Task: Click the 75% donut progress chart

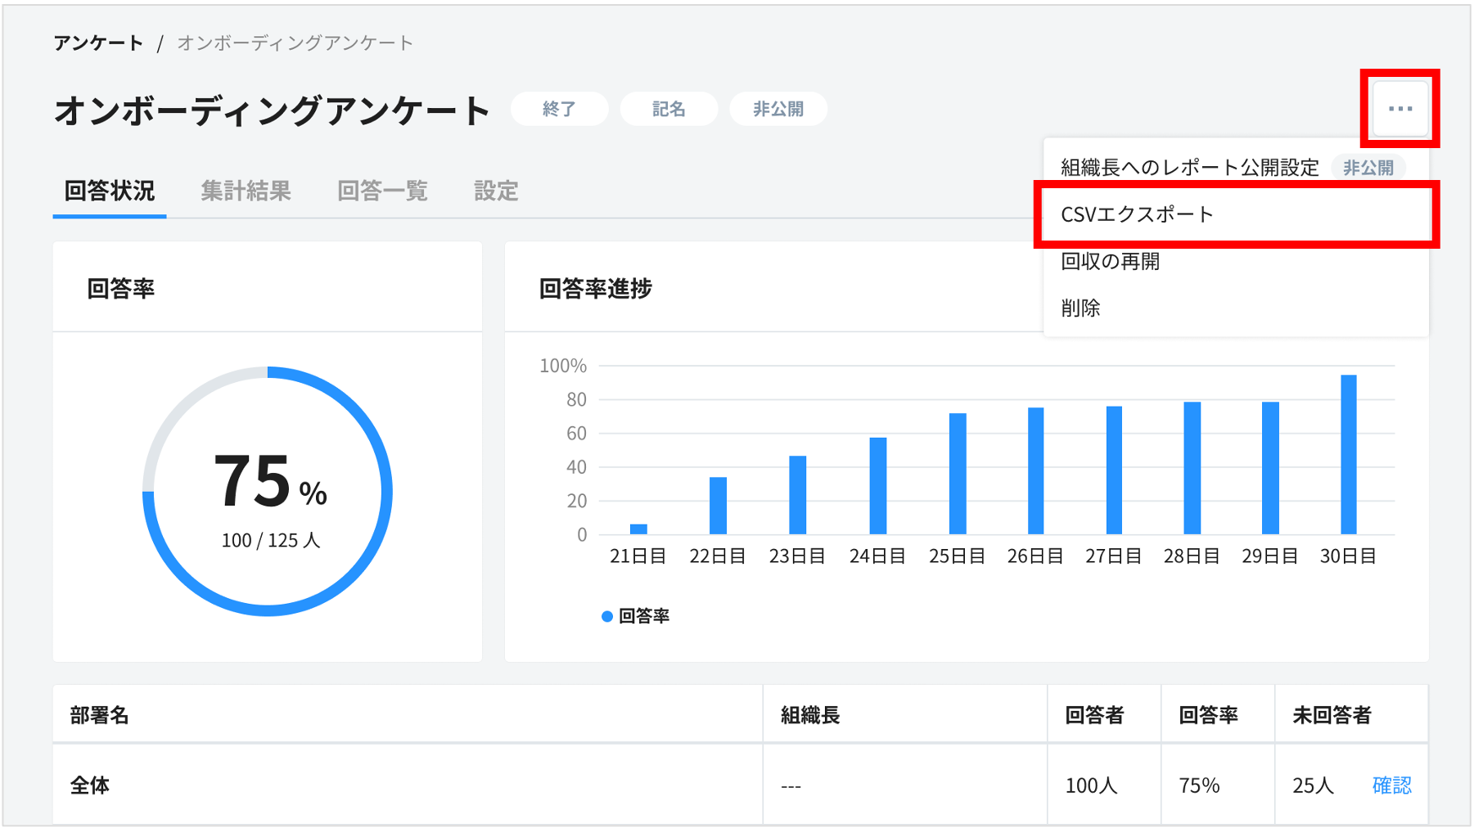Action: pyautogui.click(x=268, y=491)
